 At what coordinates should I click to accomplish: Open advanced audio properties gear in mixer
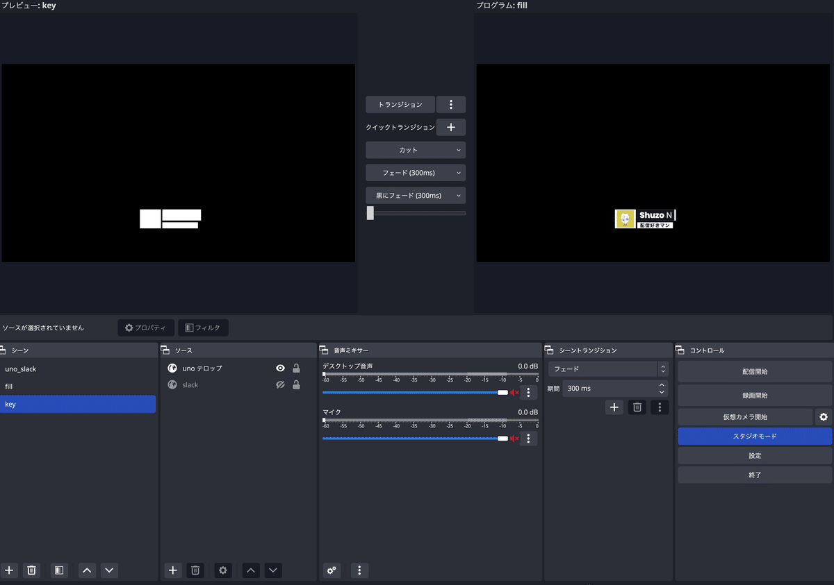coord(332,570)
